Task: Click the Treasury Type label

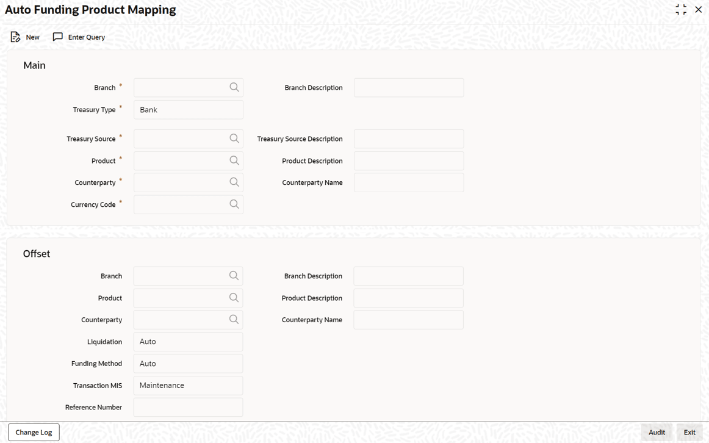Action: coord(94,110)
